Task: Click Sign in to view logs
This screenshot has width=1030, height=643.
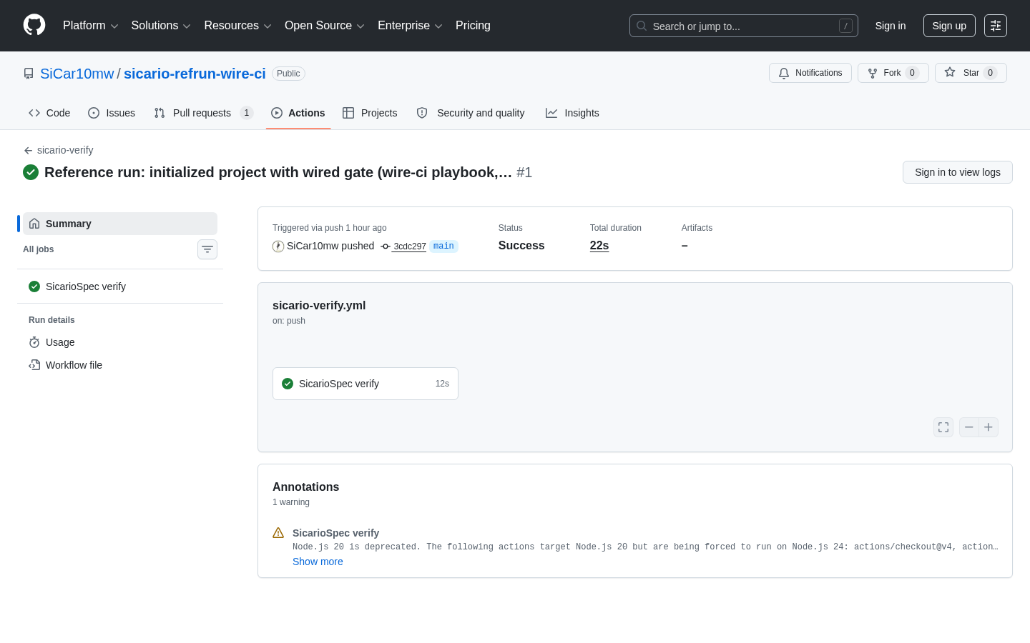Action: pyautogui.click(x=957, y=172)
